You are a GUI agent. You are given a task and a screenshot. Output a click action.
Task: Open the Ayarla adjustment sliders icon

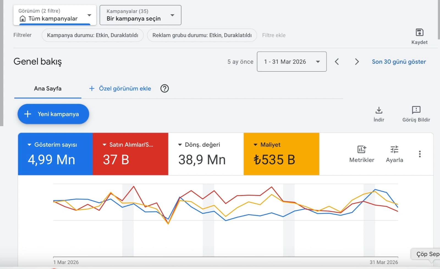point(394,149)
